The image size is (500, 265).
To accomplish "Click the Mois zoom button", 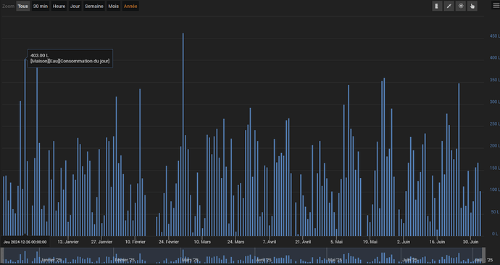I will tap(113, 6).
